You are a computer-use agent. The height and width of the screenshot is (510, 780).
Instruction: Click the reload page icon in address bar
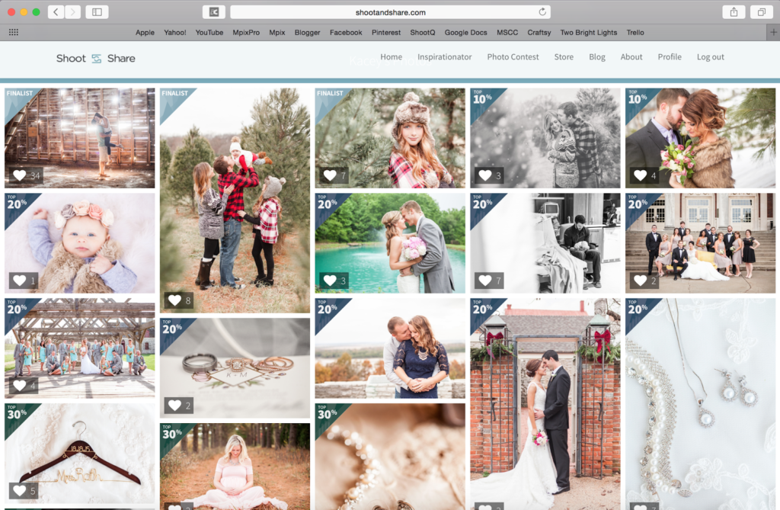coord(542,12)
